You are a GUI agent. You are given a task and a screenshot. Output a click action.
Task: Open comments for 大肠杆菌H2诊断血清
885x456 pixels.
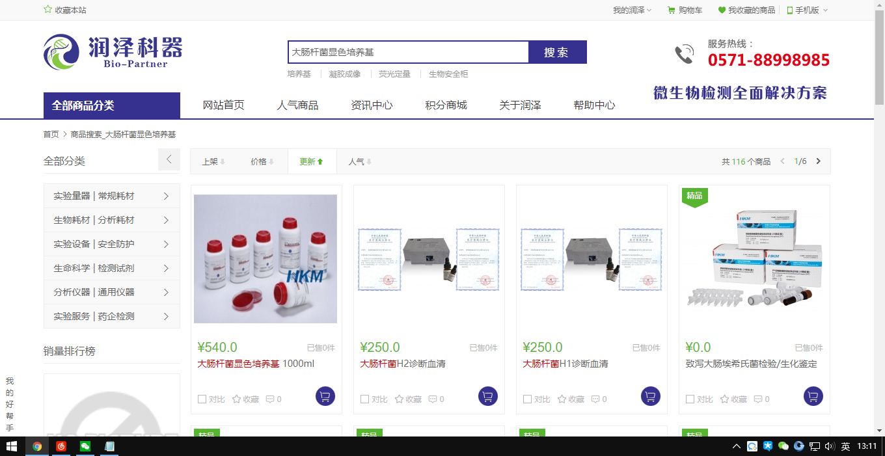click(x=437, y=399)
